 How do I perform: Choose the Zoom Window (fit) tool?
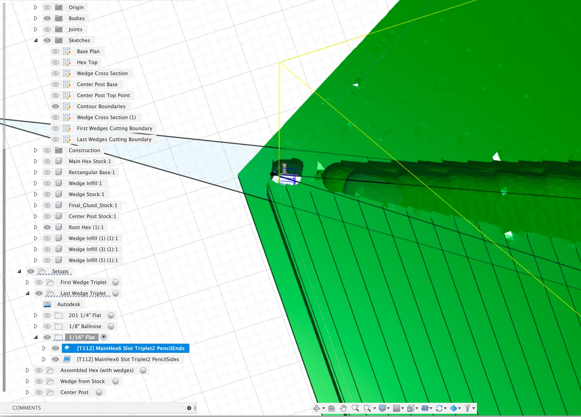pos(367,408)
